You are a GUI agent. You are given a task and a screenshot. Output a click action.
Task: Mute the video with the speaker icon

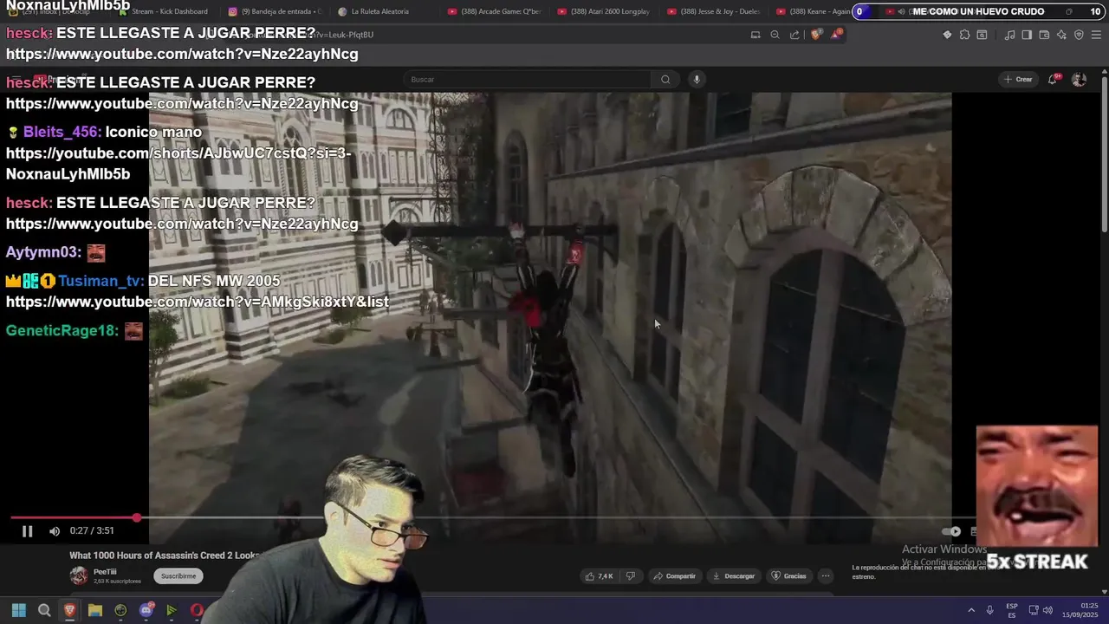[x=55, y=531]
